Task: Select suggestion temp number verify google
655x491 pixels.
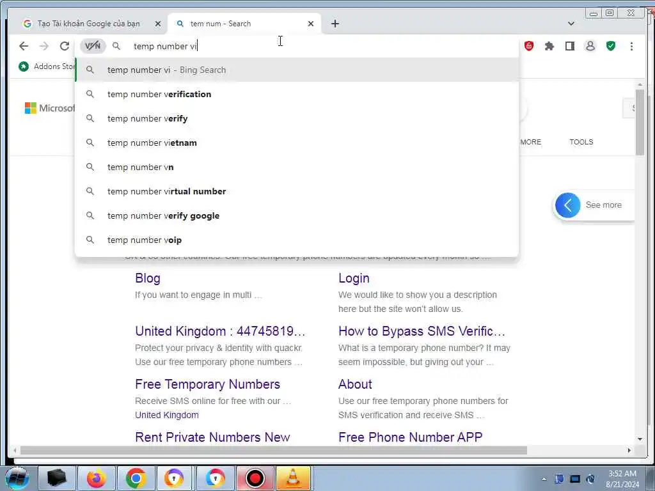Action: pos(297,215)
